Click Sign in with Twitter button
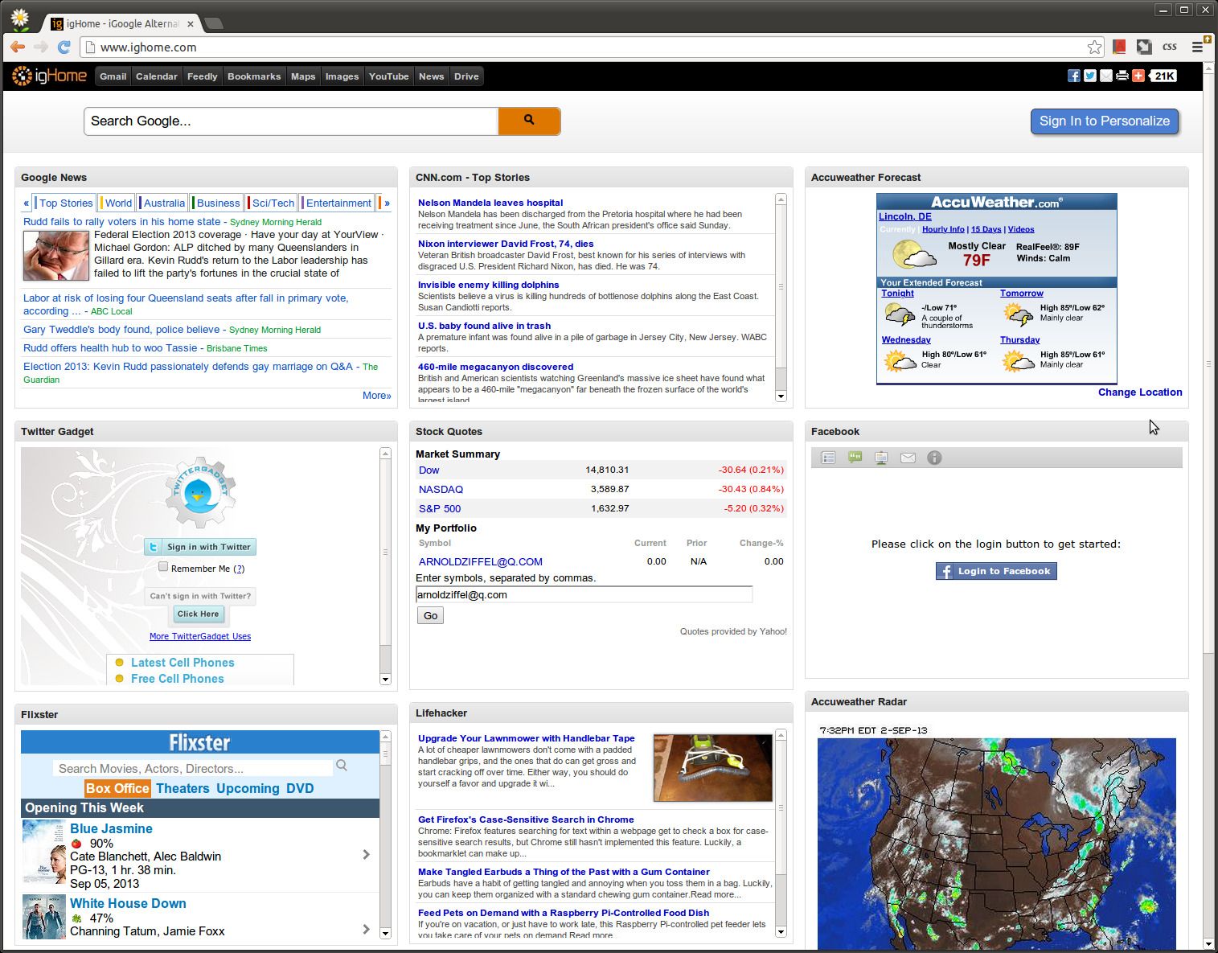Image resolution: width=1218 pixels, height=953 pixels. [x=200, y=547]
